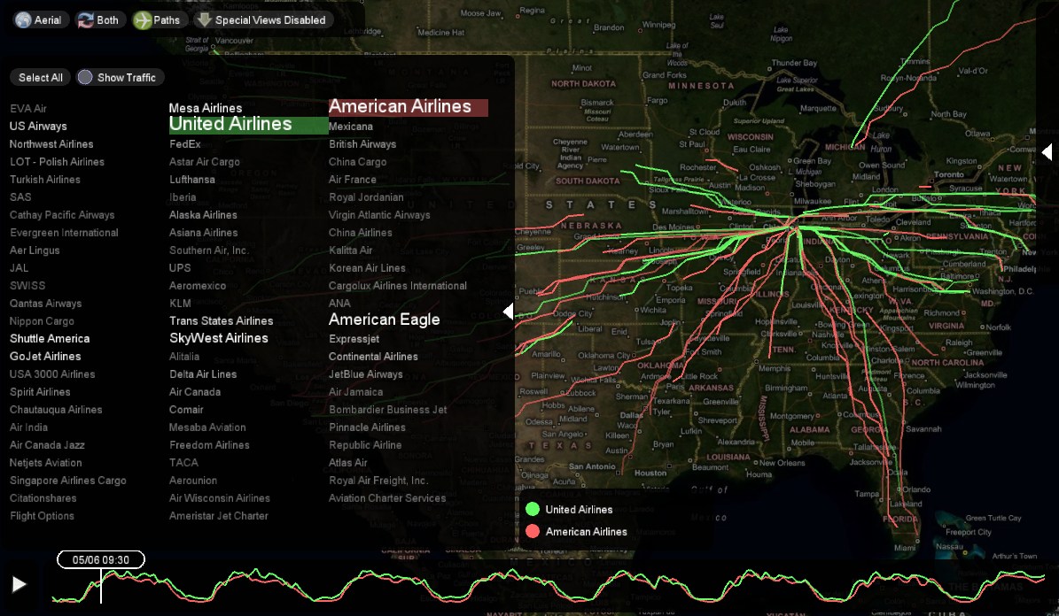Image resolution: width=1059 pixels, height=616 pixels.
Task: Select Aviation Charter Services
Action: point(387,498)
